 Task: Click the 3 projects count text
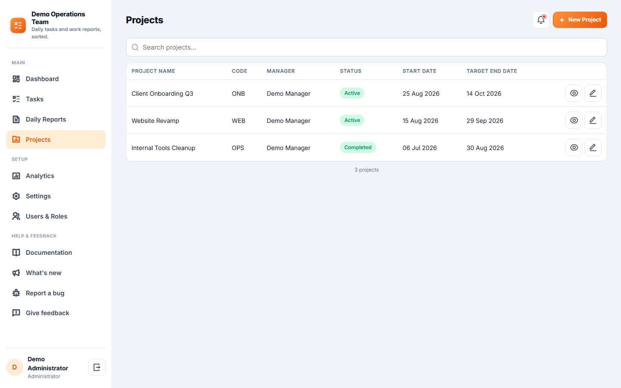(x=367, y=170)
